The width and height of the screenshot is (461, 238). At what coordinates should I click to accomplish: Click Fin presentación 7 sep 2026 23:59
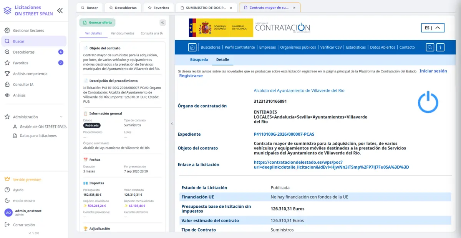pyautogui.click(x=136, y=171)
